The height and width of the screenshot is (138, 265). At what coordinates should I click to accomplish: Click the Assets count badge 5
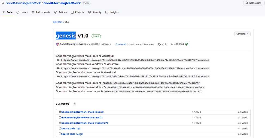pos(74,104)
